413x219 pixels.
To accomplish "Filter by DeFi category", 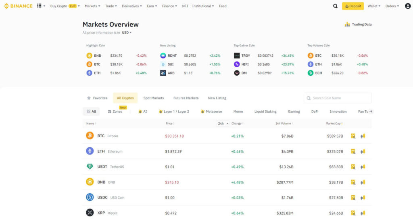I will 315,111.
